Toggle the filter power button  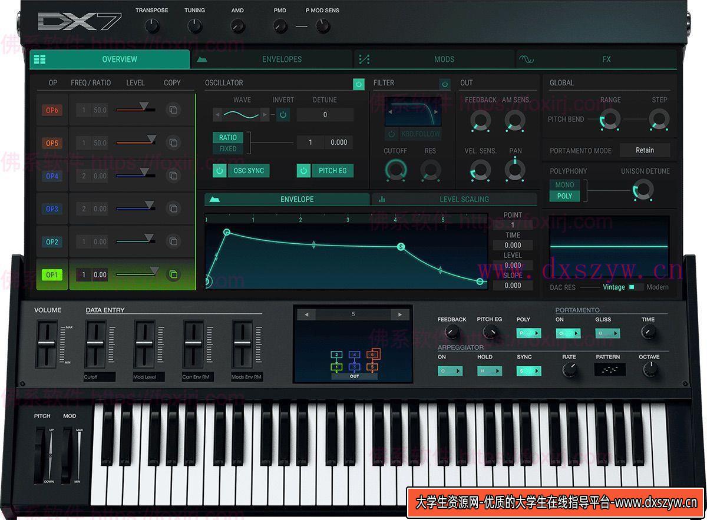(x=444, y=84)
